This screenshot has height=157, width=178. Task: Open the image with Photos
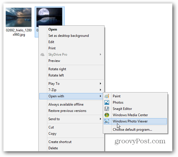(135, 102)
